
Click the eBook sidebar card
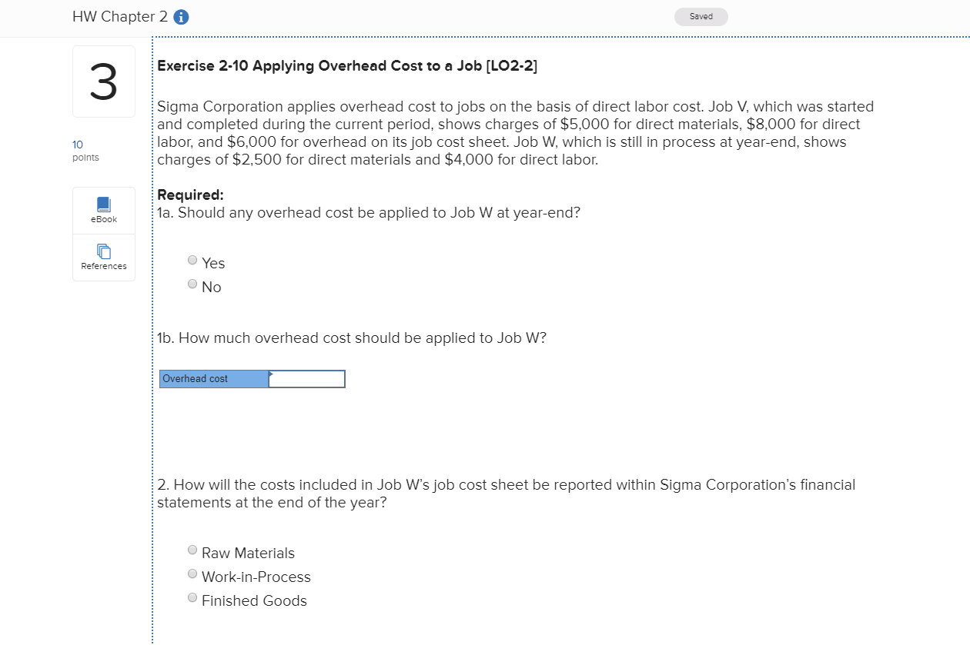(x=103, y=210)
